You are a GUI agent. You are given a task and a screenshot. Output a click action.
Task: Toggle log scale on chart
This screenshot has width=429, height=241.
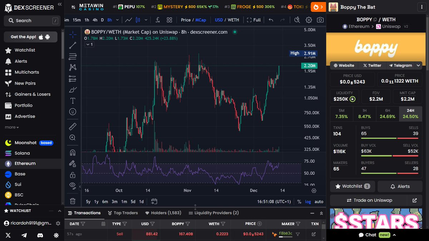(x=308, y=202)
